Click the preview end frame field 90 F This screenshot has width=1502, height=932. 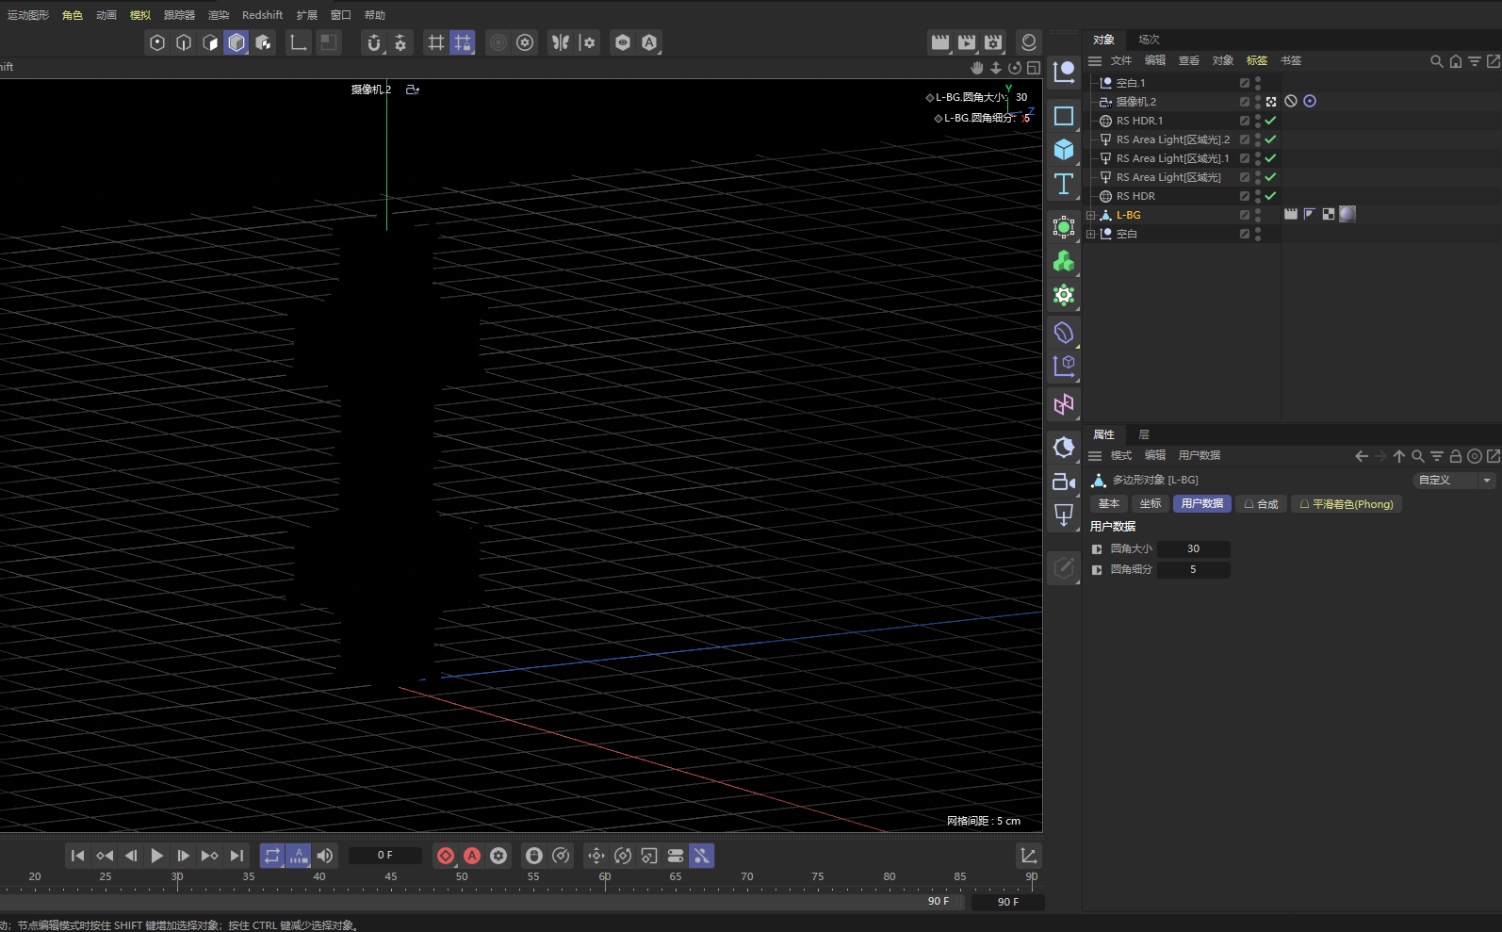tap(1007, 902)
